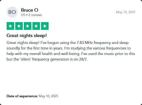Click the 'silent' word in review
The height and width of the screenshot is (105, 142).
pos(26,59)
